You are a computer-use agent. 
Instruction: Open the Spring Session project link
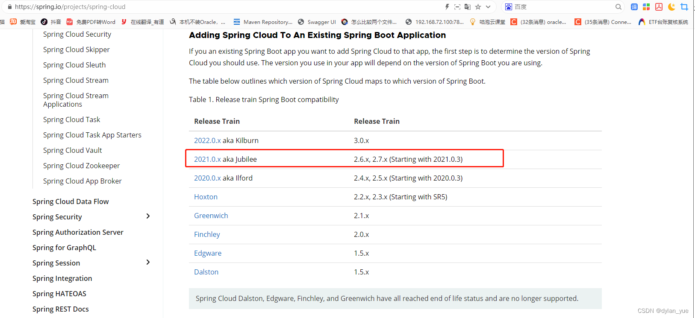pyautogui.click(x=56, y=263)
